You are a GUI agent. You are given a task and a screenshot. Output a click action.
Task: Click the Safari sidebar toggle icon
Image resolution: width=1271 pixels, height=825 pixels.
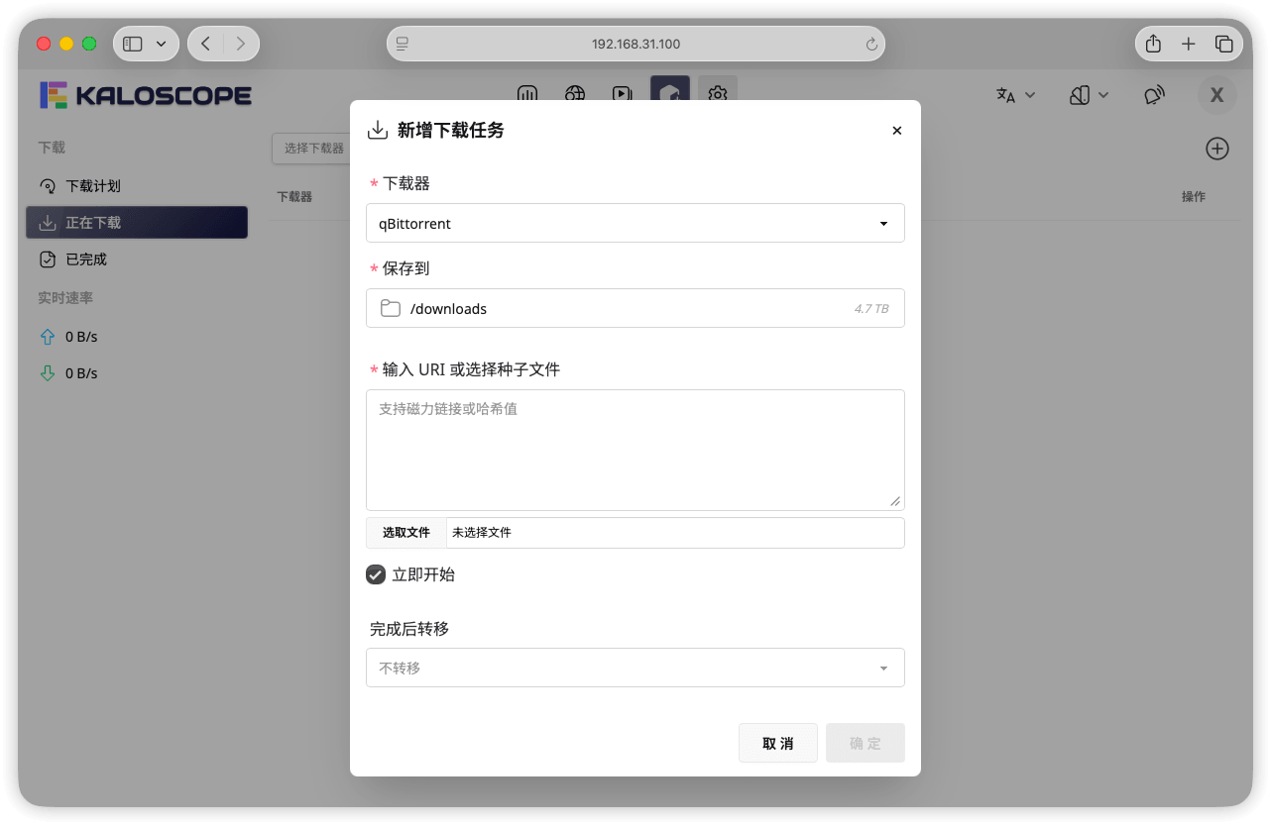point(133,44)
